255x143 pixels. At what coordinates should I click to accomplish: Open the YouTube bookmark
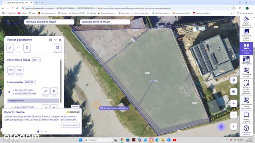[22, 13]
